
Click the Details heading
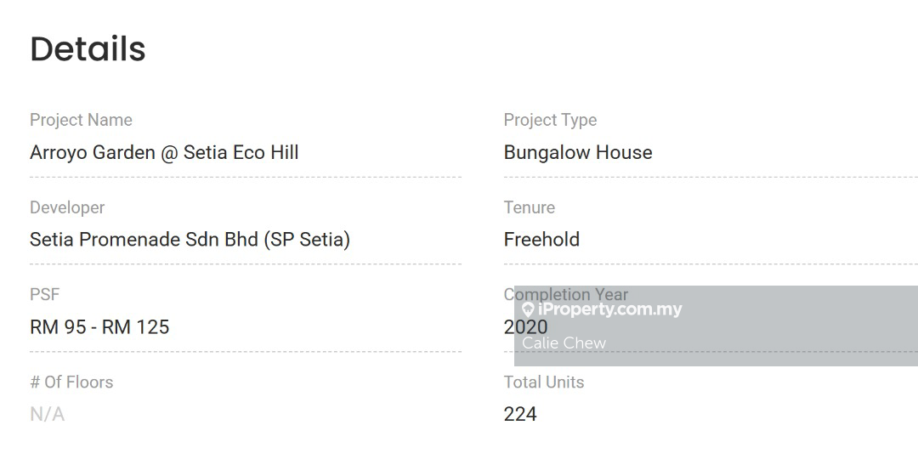pyautogui.click(x=88, y=49)
